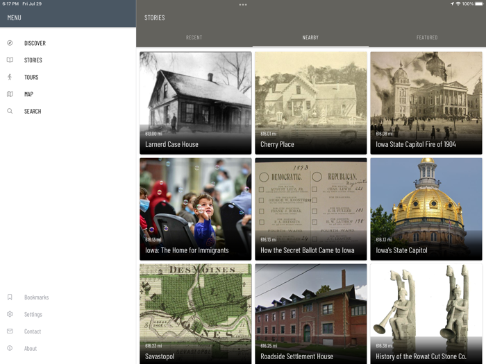Image resolution: width=486 pixels, height=364 pixels.
Task: Switch to the Recent tab
Action: tap(194, 37)
